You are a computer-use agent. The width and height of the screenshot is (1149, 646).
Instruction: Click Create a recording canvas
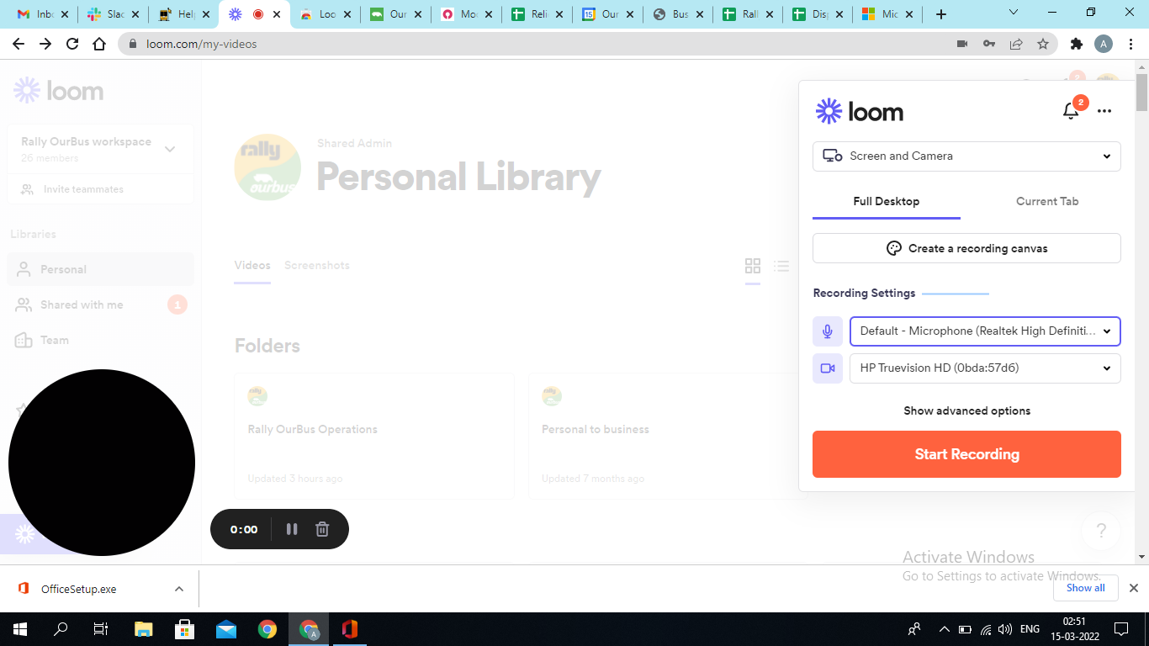[x=966, y=248]
